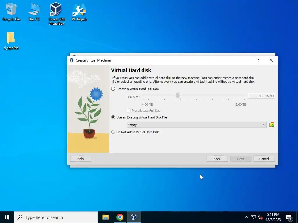The image size is (298, 223).
Task: Toggle the Pre-allocate Full Size checkbox
Action: 129,111
